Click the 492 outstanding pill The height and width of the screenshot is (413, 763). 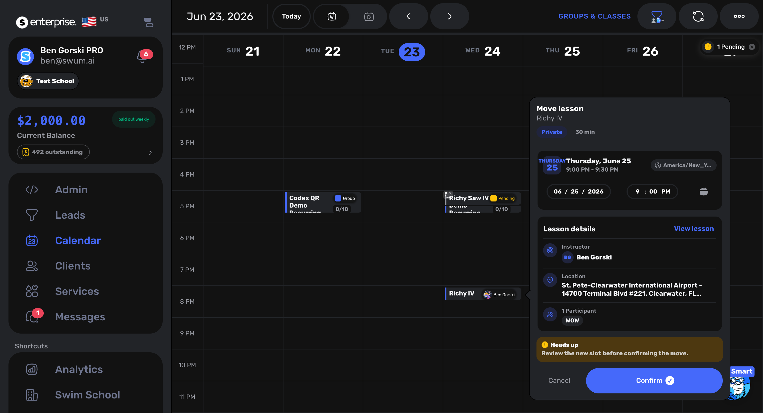coord(53,152)
